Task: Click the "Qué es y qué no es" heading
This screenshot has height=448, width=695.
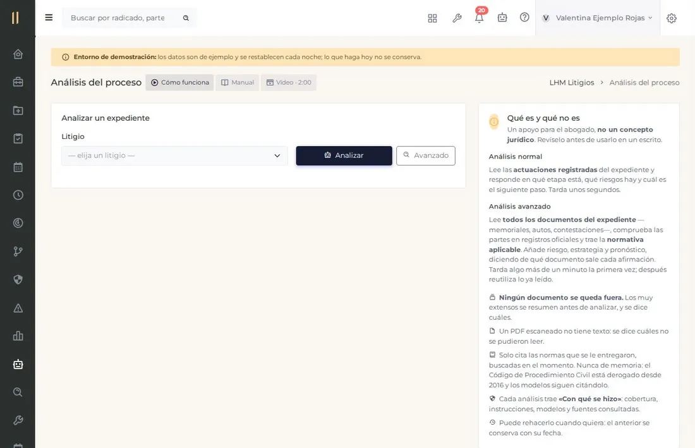Action: point(543,118)
